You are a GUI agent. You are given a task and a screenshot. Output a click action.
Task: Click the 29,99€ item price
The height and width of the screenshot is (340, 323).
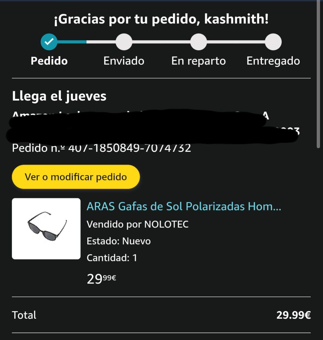click(101, 279)
